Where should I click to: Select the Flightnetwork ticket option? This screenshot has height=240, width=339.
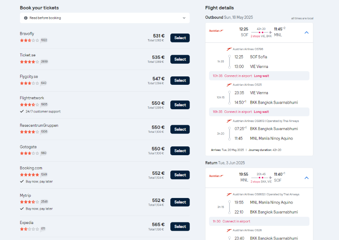pyautogui.click(x=180, y=105)
